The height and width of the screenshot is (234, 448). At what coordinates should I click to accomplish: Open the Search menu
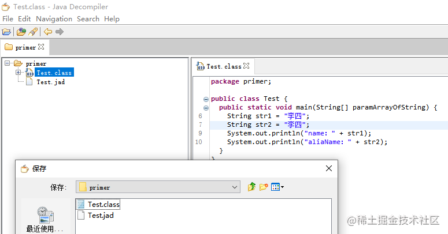click(88, 19)
